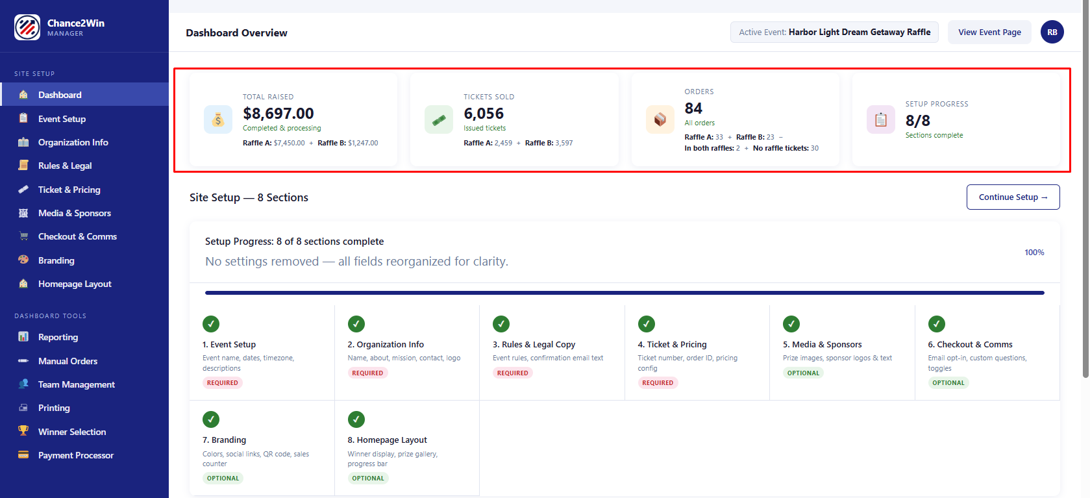Go to Ticket & Pricing in sidebar
This screenshot has height=498, width=1090.
click(84, 190)
